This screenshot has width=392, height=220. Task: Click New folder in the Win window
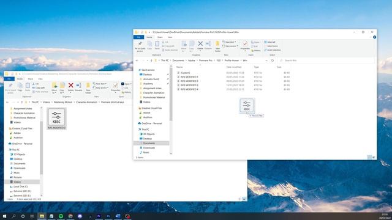click(x=217, y=46)
